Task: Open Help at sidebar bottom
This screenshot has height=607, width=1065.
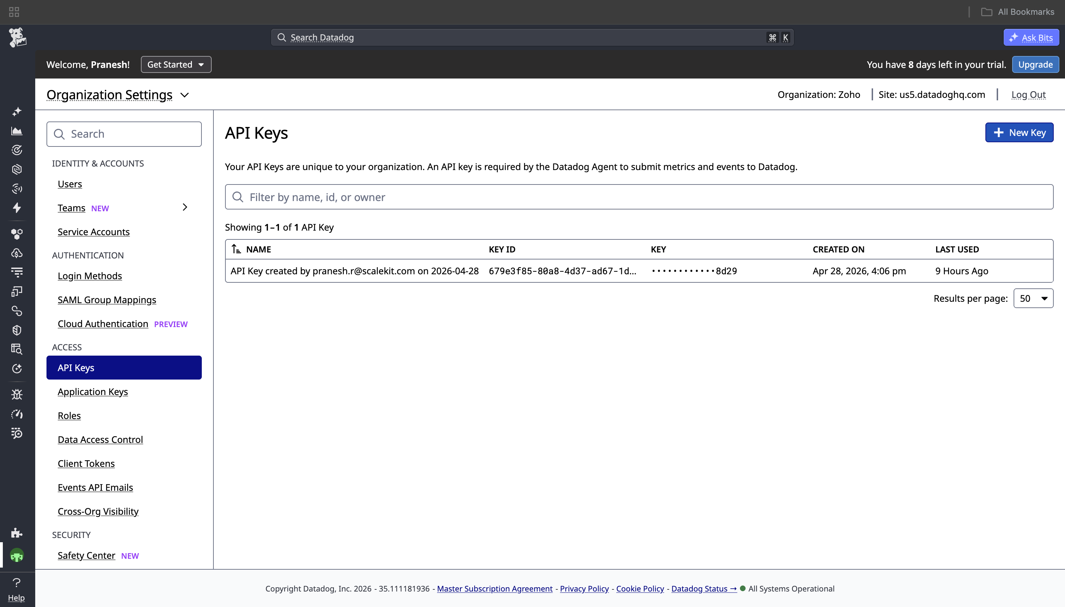Action: (x=16, y=589)
